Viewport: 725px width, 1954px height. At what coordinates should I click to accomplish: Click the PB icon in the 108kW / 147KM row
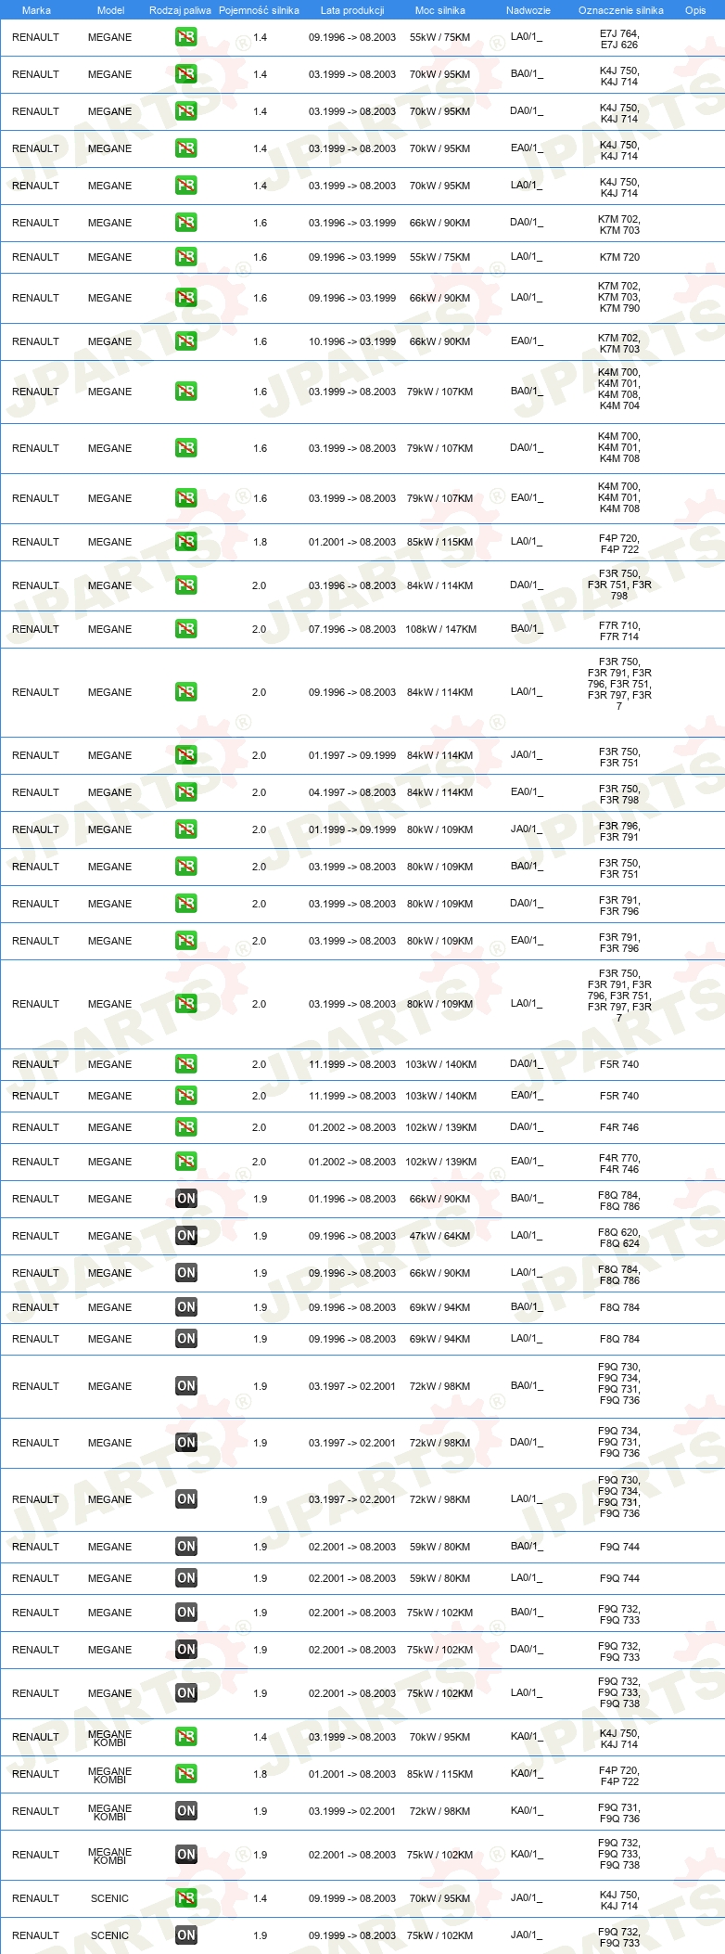pyautogui.click(x=185, y=629)
